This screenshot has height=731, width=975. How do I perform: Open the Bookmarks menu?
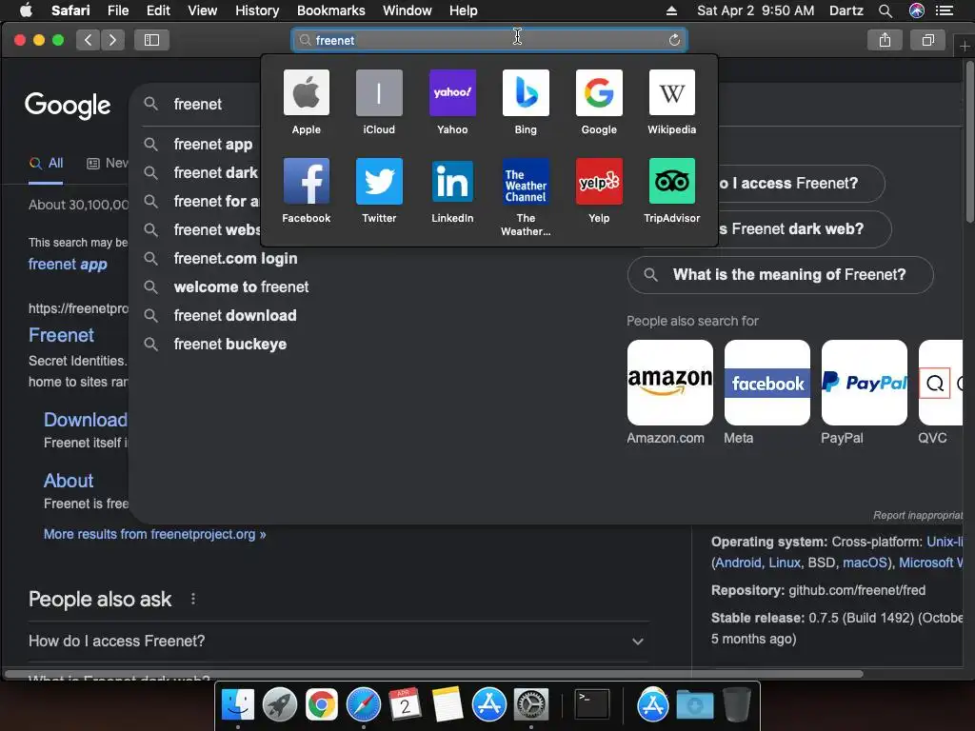tap(330, 10)
